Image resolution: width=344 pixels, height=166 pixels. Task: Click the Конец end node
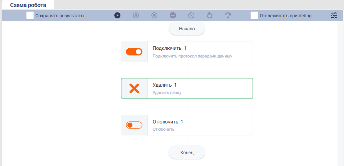pyautogui.click(x=187, y=153)
